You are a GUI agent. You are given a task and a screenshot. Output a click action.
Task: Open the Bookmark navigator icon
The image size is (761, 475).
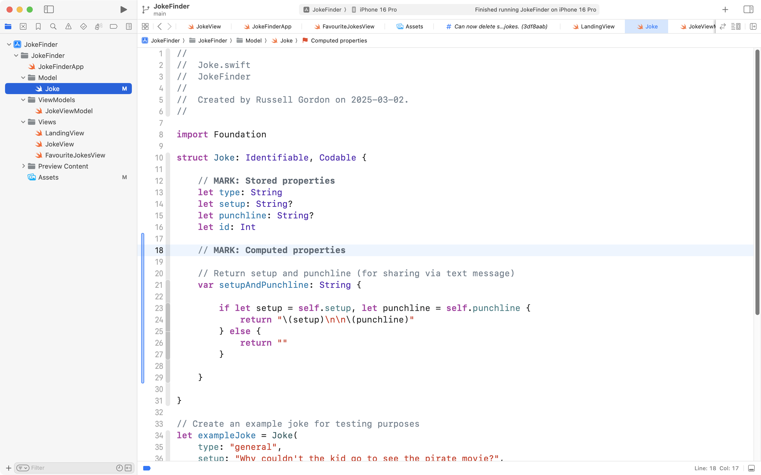click(x=38, y=26)
